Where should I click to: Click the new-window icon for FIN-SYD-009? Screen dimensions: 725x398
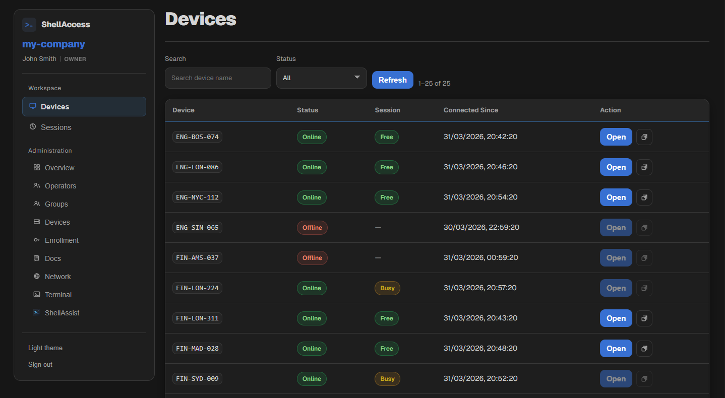(644, 379)
